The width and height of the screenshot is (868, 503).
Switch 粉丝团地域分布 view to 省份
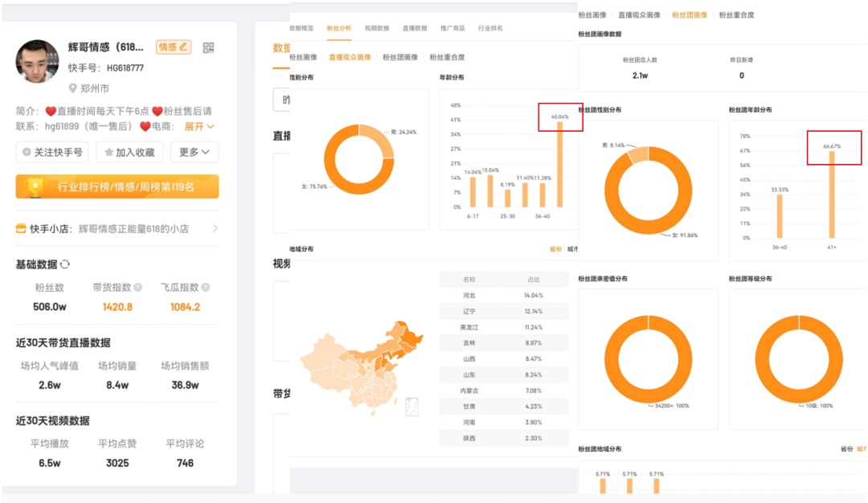coord(846,449)
